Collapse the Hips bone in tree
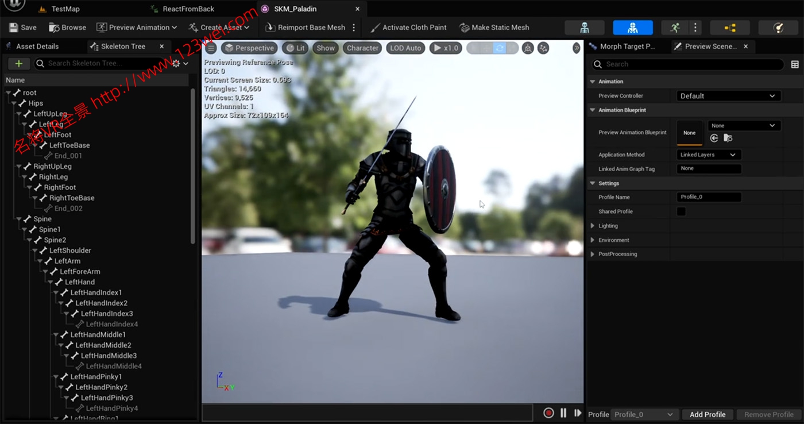The image size is (804, 424). pos(14,103)
